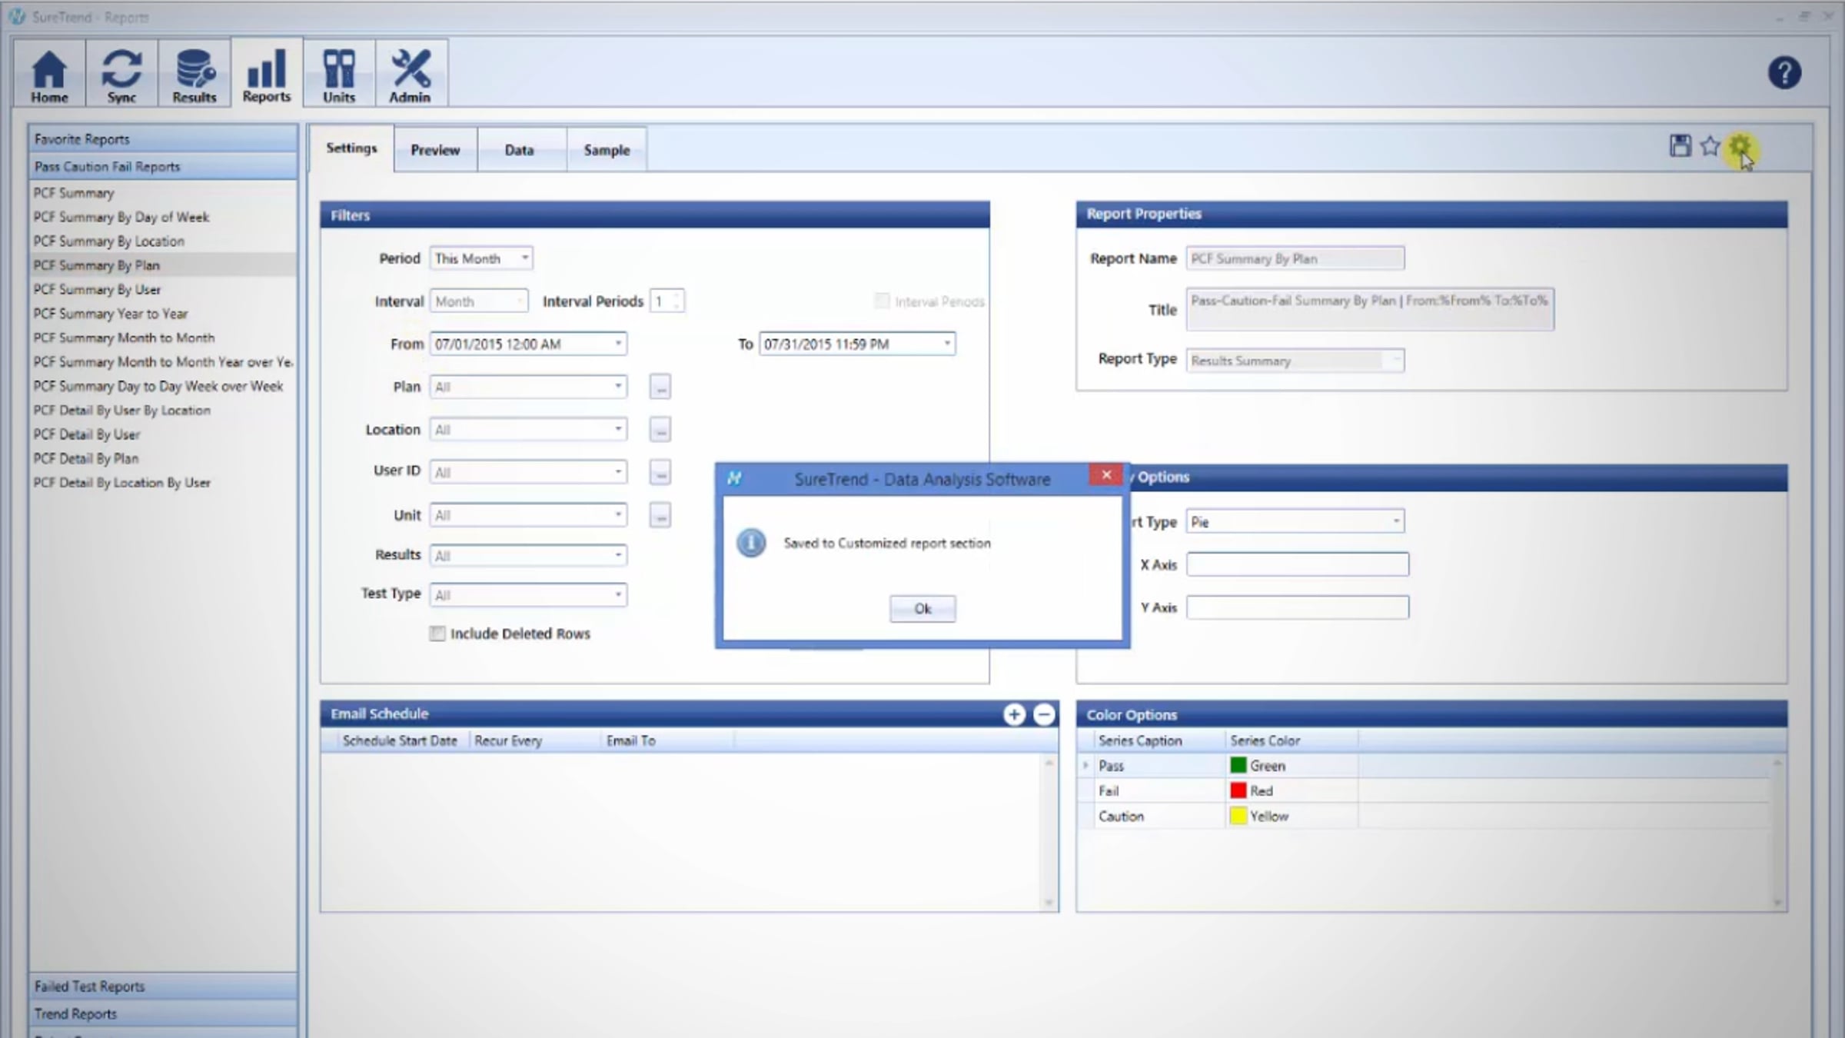Go to the Home section
The width and height of the screenshot is (1845, 1038).
pyautogui.click(x=49, y=74)
